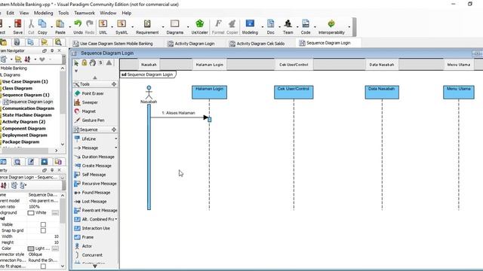Open the View menu

[x=24, y=13]
